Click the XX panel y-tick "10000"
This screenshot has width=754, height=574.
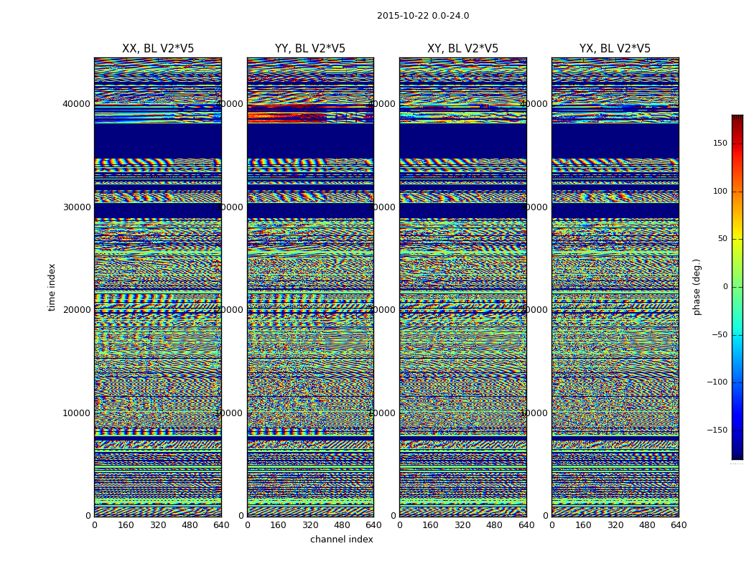pyautogui.click(x=76, y=413)
